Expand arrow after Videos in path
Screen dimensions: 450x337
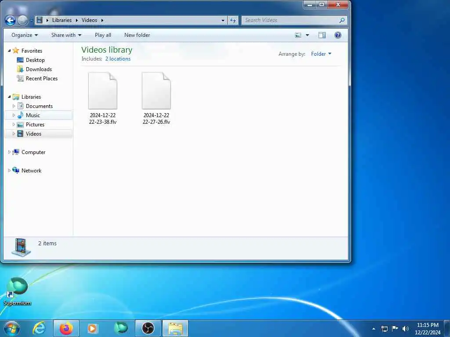click(102, 20)
